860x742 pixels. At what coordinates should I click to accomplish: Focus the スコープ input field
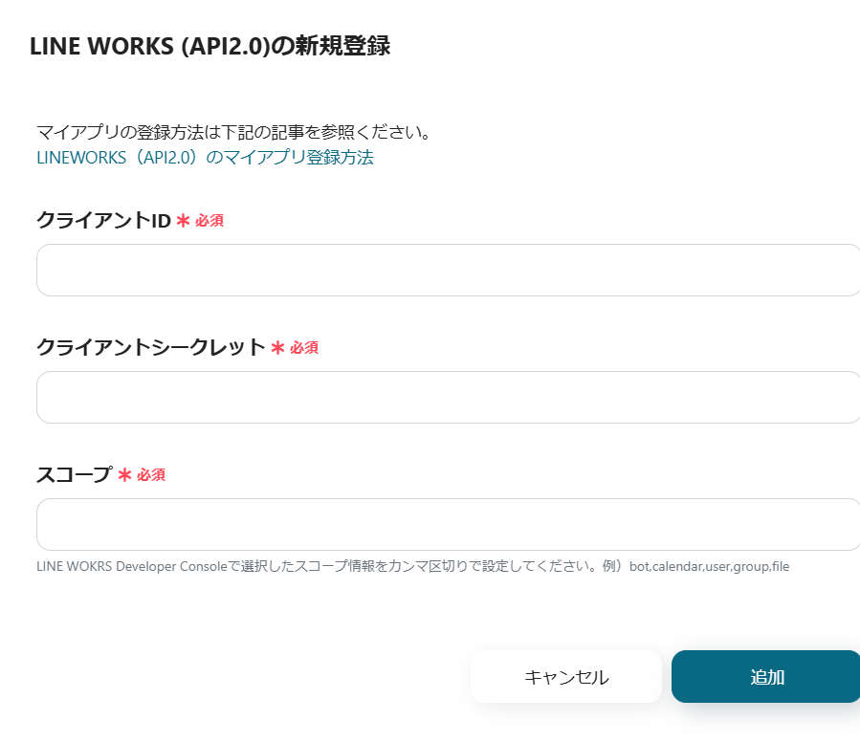point(448,524)
